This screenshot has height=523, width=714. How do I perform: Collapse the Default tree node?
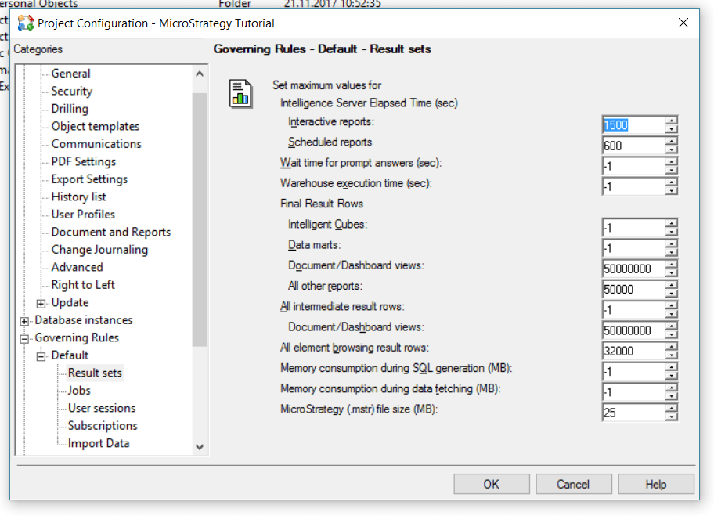(x=41, y=355)
